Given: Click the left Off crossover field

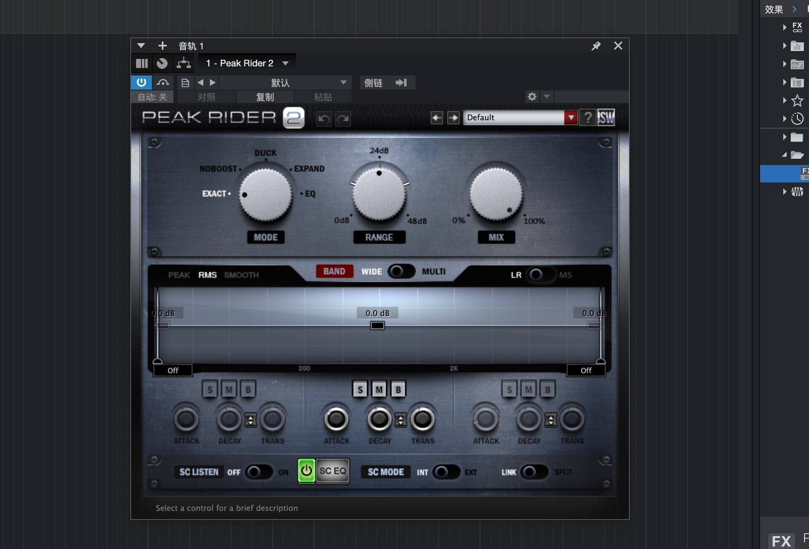Looking at the screenshot, I should (173, 370).
